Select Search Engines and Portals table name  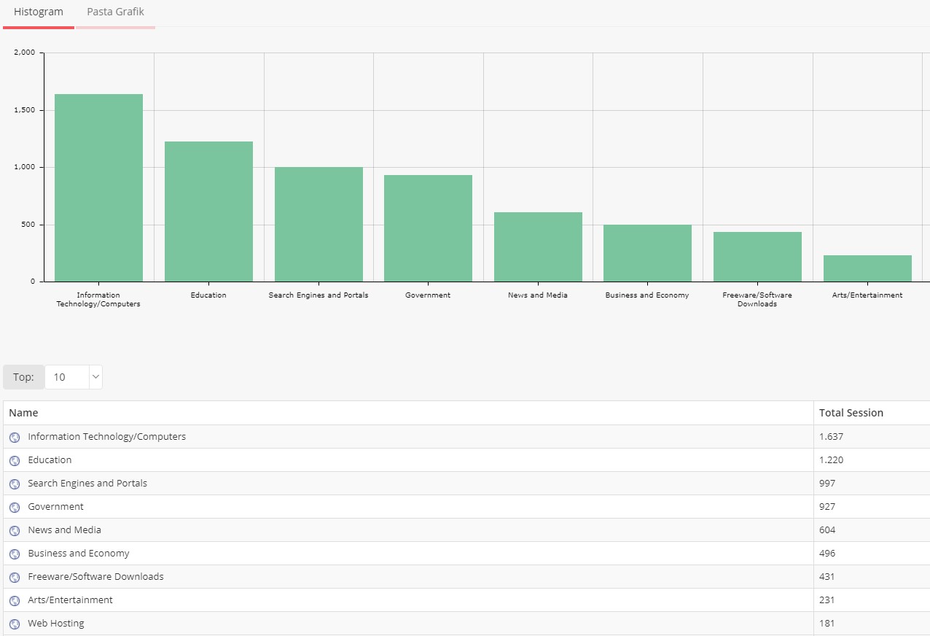(87, 484)
